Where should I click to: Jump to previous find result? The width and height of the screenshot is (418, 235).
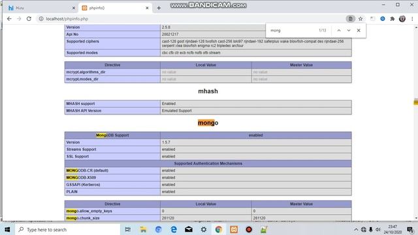(339, 31)
